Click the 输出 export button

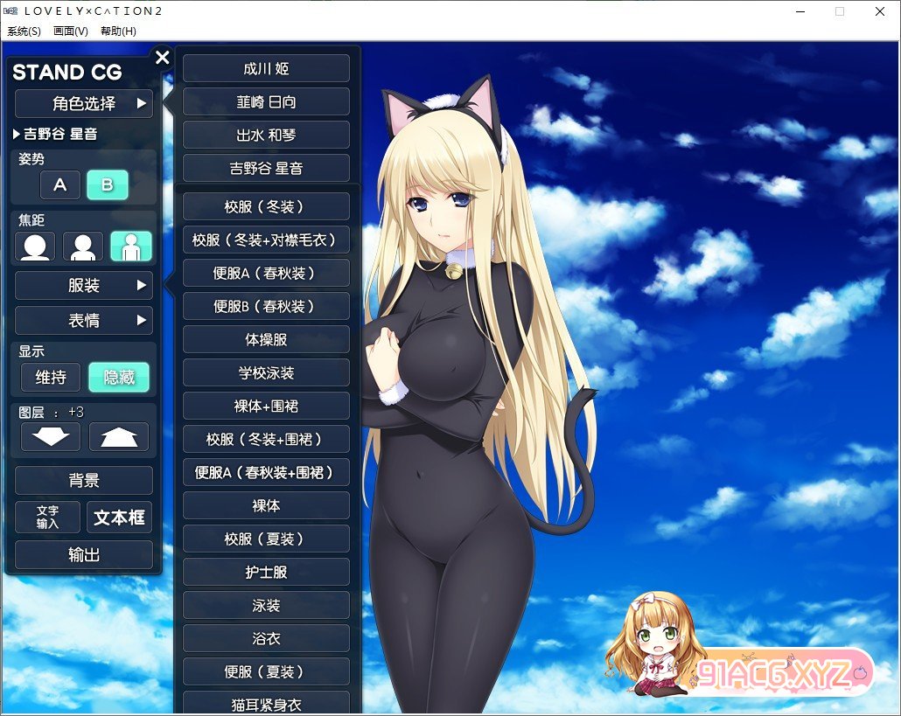tap(84, 555)
